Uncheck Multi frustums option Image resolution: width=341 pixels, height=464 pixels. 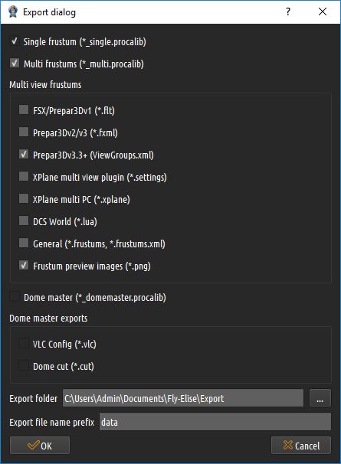[15, 63]
